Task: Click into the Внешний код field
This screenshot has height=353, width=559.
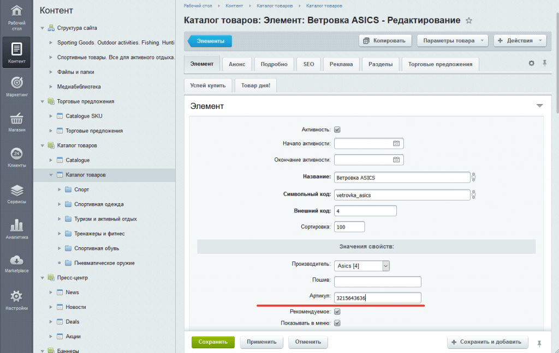Action: (x=365, y=211)
